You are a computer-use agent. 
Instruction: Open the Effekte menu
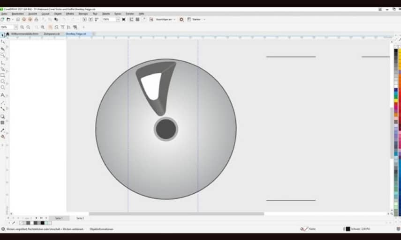pyautogui.click(x=70, y=14)
